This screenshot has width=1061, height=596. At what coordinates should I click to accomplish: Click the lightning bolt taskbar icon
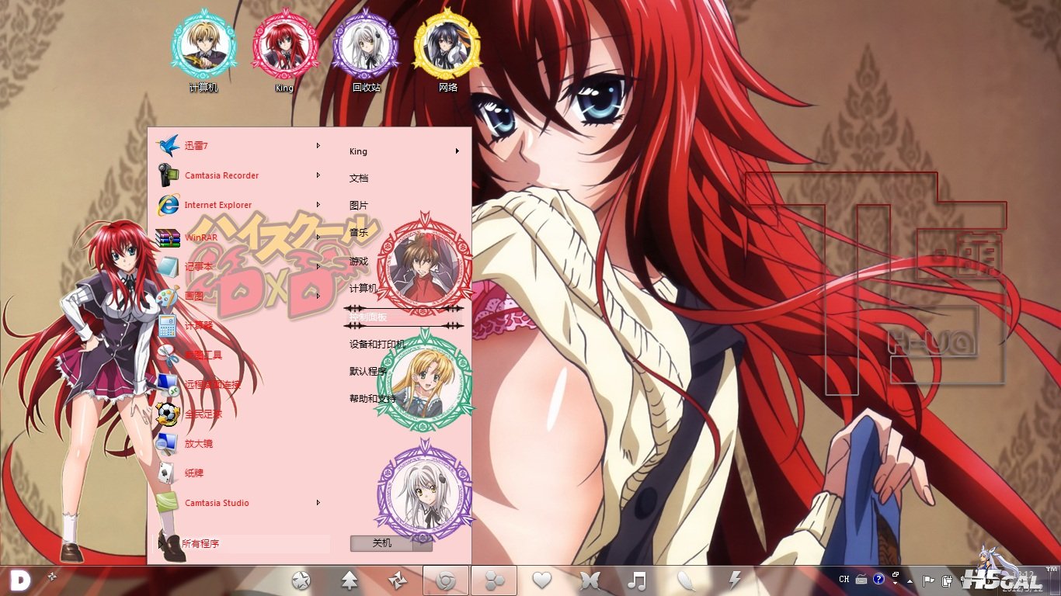coord(734,580)
